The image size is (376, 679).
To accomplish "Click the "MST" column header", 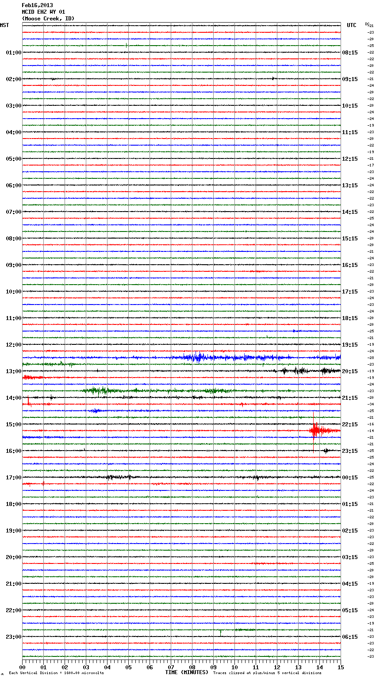I will (4, 25).
